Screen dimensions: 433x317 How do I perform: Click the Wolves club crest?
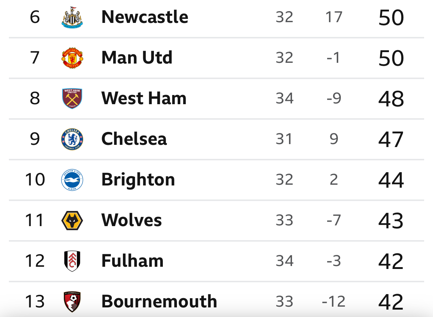(72, 221)
